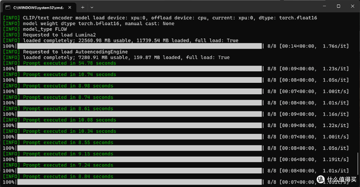Click the terminal icon on the tab

[8, 8]
